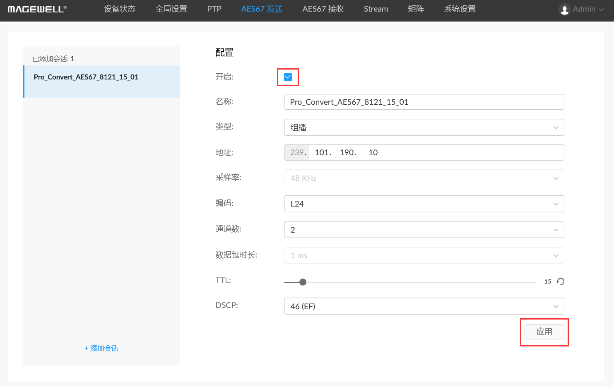
Task: Click the TTL reset icon
Action: coord(561,281)
